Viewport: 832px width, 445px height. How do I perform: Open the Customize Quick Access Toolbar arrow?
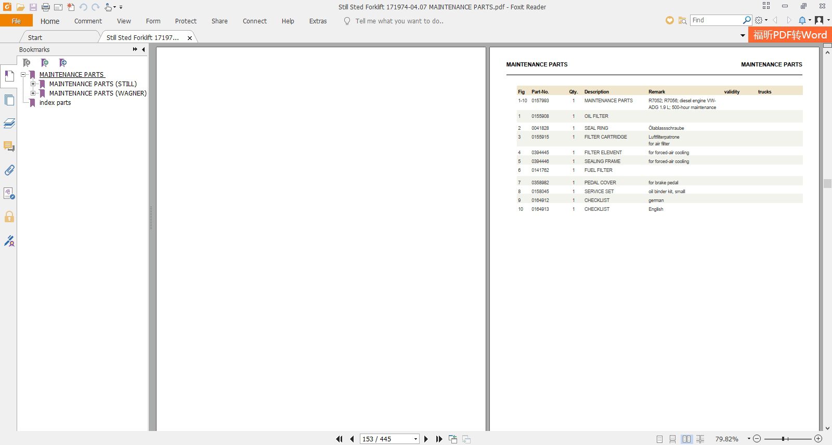[x=121, y=7]
